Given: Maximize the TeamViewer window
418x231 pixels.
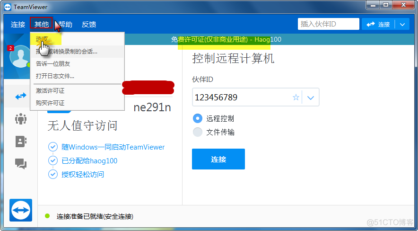Looking at the screenshot, I should [x=386, y=5].
